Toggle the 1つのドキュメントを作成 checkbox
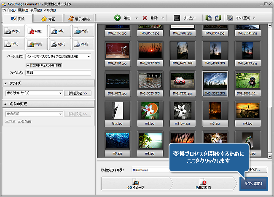Screen dimensions: 274x197 point(28,65)
